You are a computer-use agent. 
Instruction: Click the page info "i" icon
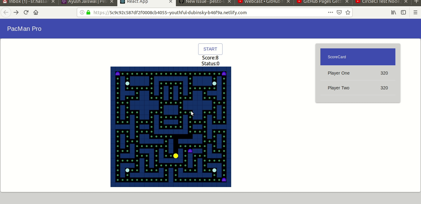pos(82,13)
